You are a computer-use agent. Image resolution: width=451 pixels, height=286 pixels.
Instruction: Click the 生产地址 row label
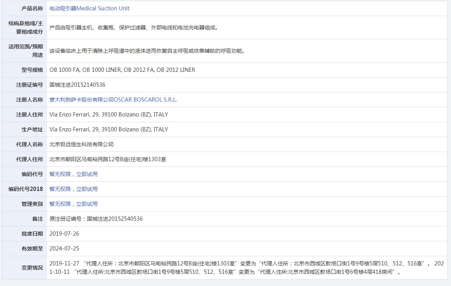pos(32,129)
